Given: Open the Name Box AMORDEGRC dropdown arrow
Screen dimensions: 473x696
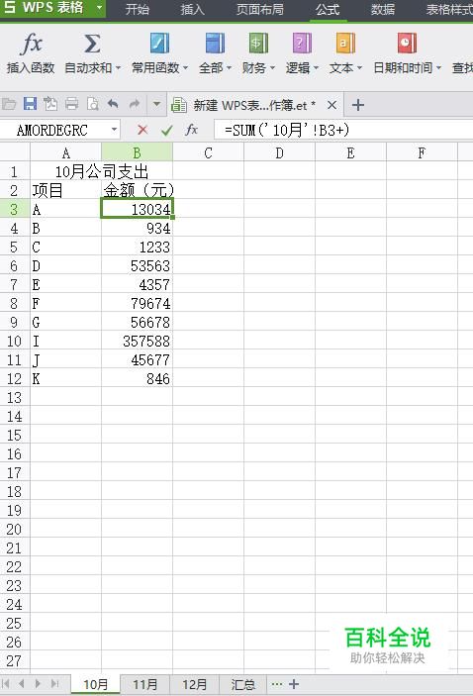Looking at the screenshot, I should coord(114,130).
